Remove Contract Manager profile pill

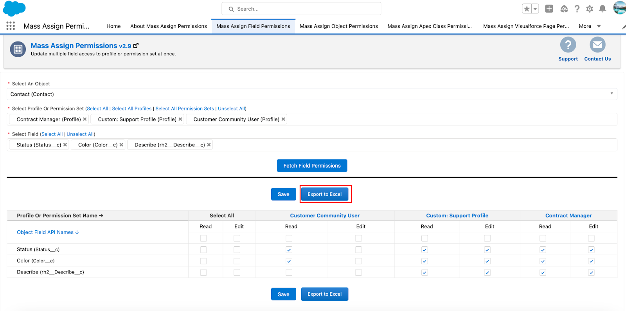(x=85, y=119)
